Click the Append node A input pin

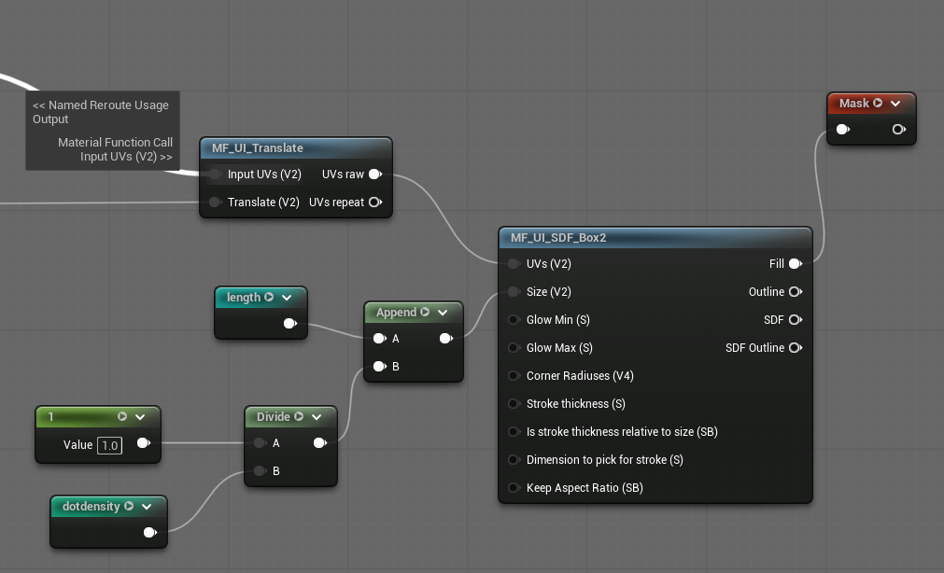pyautogui.click(x=379, y=339)
